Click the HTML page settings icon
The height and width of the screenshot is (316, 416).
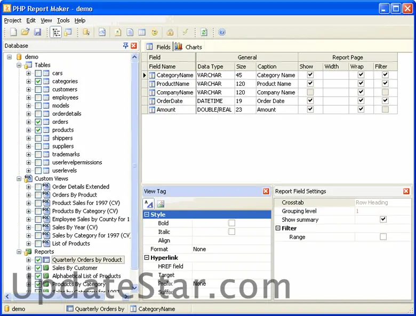pyautogui.click(x=118, y=32)
